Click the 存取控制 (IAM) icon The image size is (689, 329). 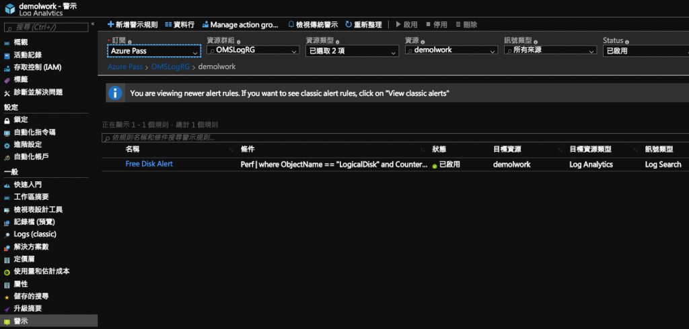tap(7, 68)
